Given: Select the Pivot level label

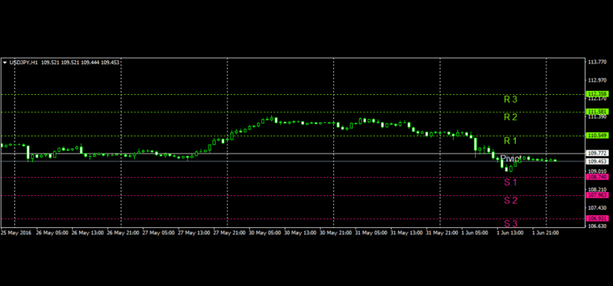Looking at the screenshot, I should click(x=510, y=158).
